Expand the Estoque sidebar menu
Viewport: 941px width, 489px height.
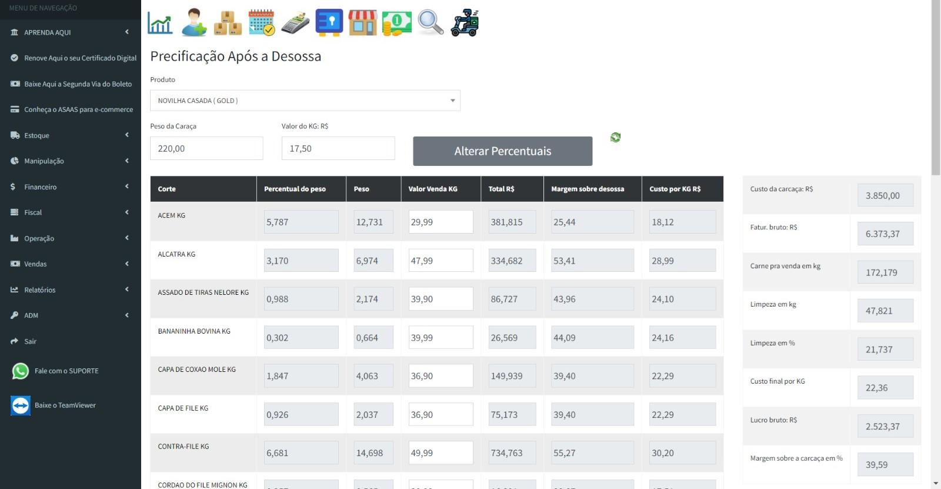(70, 135)
